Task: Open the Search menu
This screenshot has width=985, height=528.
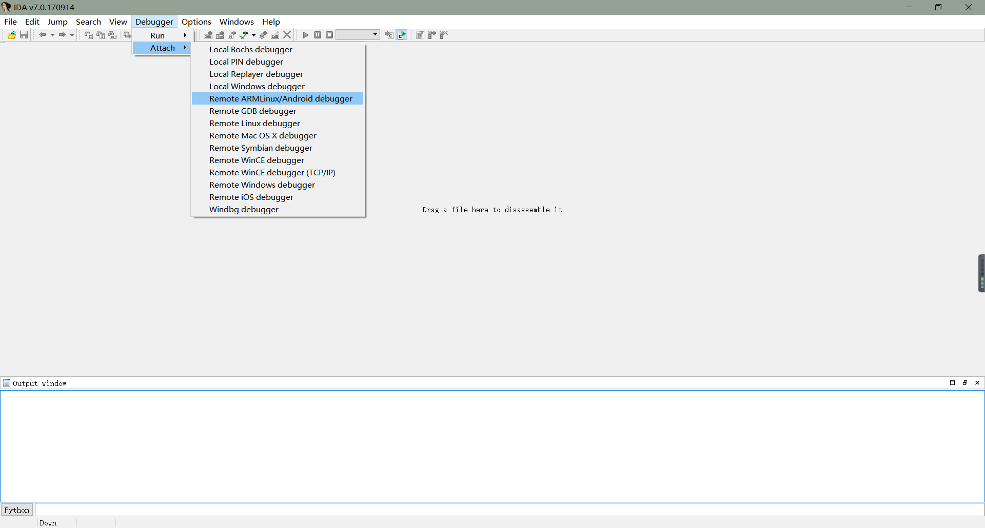Action: click(88, 22)
